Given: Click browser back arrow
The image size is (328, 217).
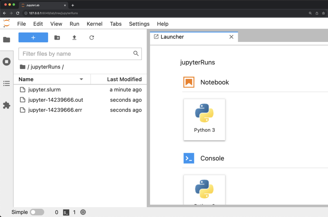Looking at the screenshot, I should pyautogui.click(x=4, y=13).
